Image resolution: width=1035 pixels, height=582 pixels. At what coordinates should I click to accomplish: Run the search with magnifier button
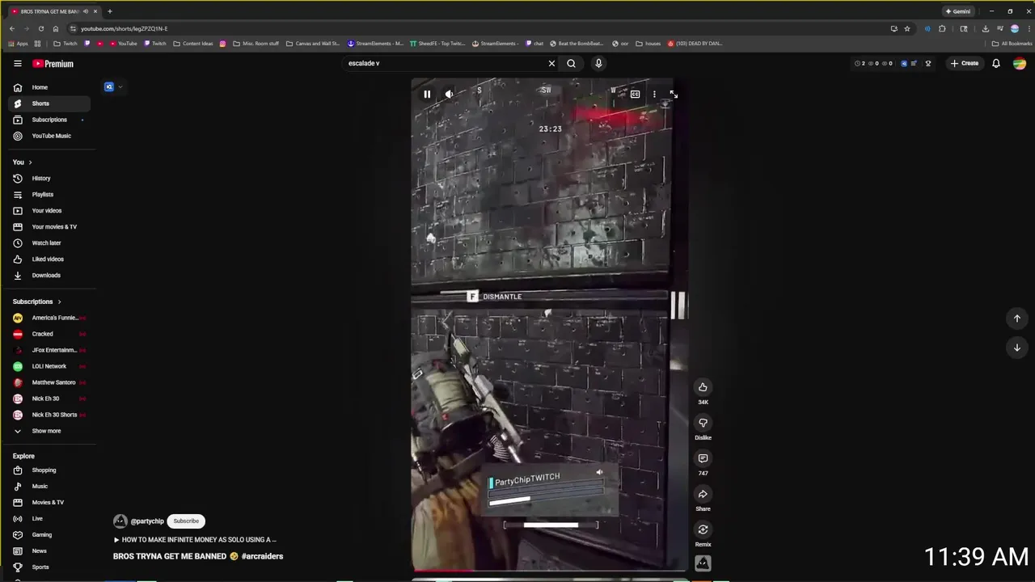pos(571,63)
